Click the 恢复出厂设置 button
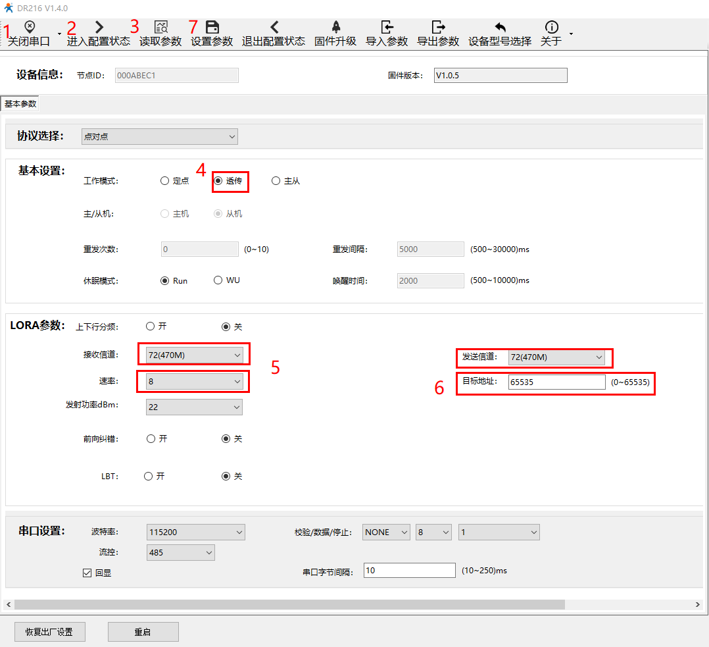Screen dimensions: 709x647 pos(49,632)
